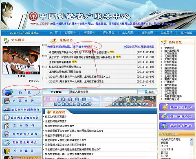Open 上海铁路局 in the bureau list

tap(171, 76)
